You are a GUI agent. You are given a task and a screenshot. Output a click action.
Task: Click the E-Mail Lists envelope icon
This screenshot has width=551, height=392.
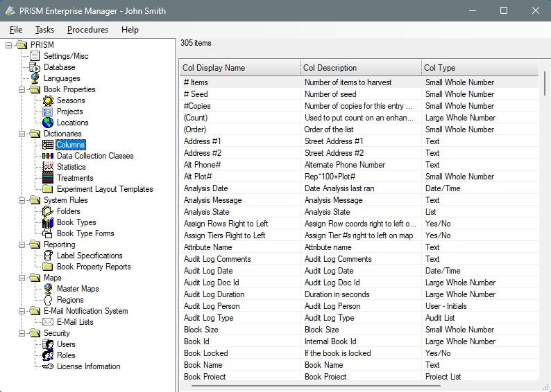tap(48, 322)
